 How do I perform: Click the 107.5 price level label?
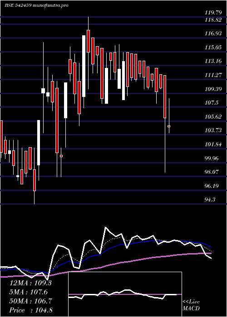coord(212,103)
